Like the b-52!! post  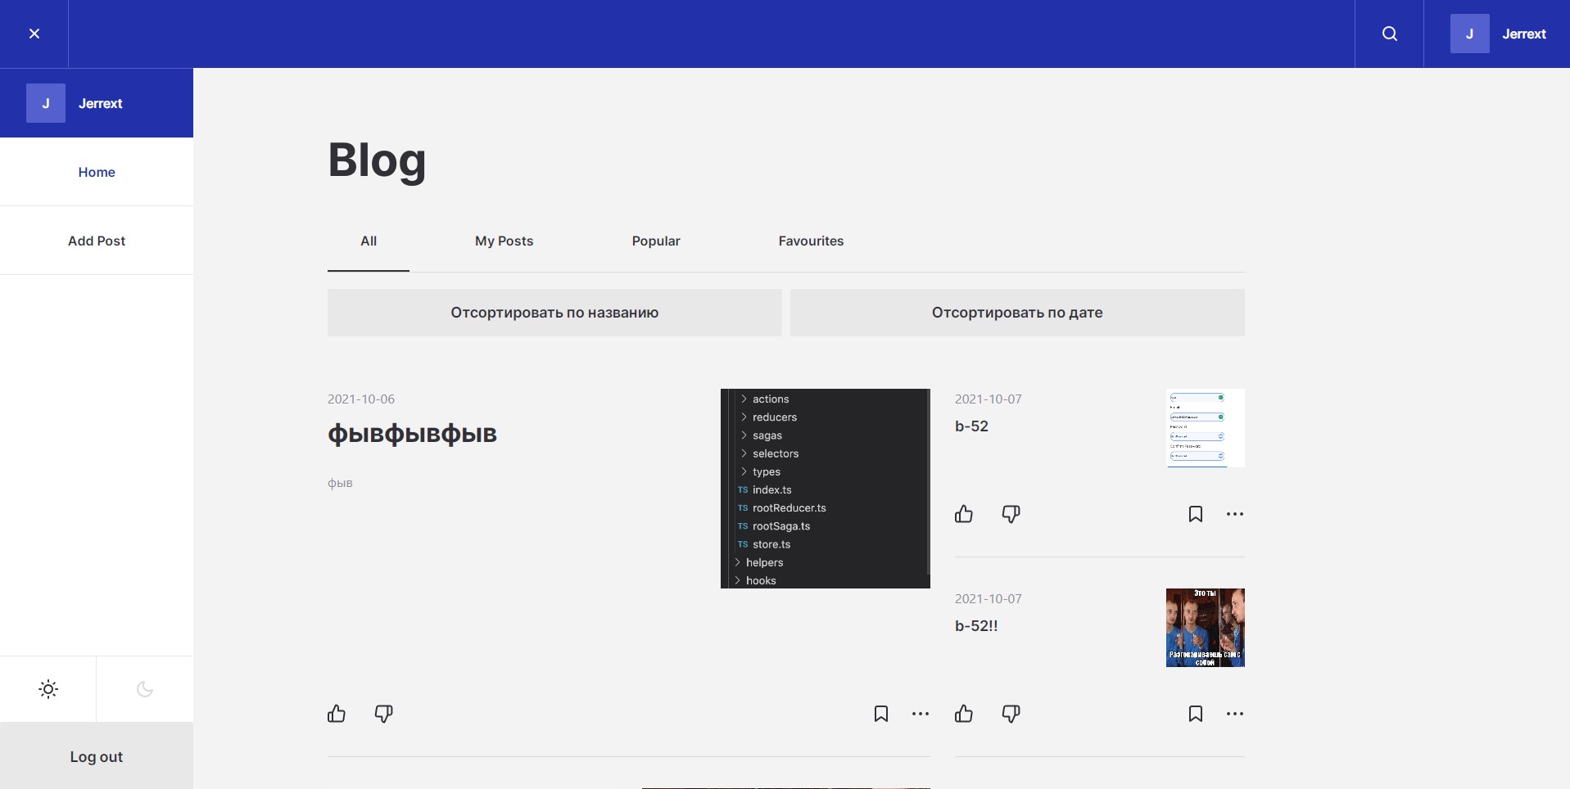[964, 714]
